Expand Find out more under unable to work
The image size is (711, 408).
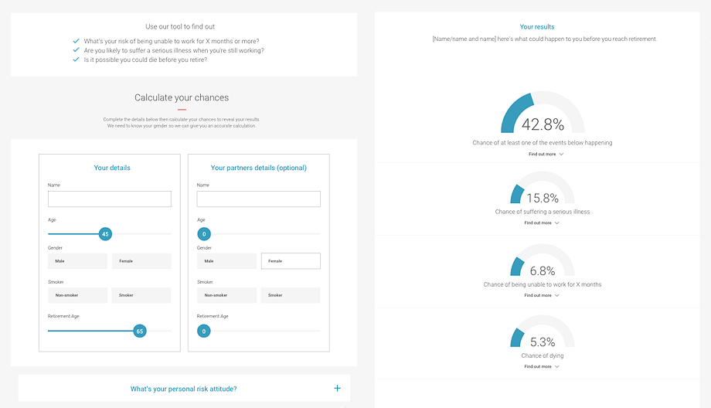coord(542,296)
